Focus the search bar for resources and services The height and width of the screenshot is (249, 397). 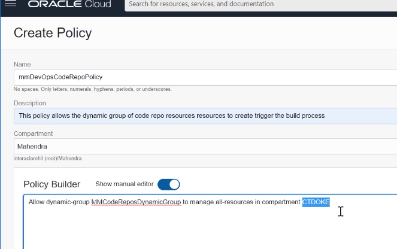point(257,5)
